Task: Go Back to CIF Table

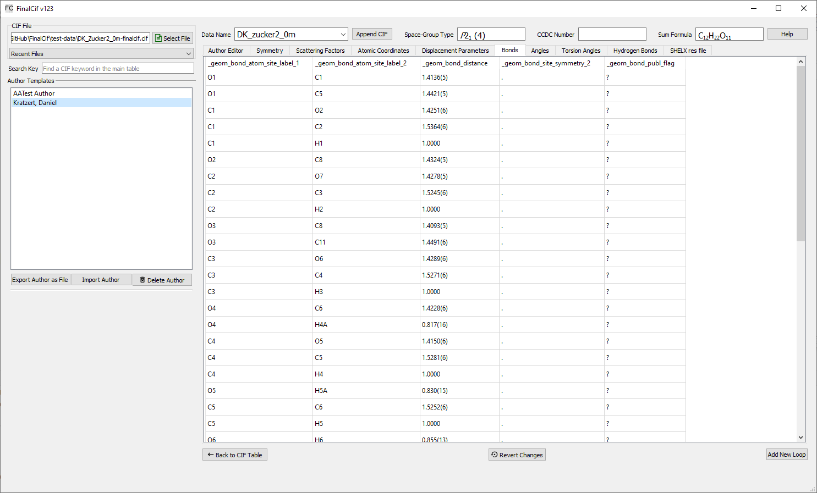Action: (235, 455)
